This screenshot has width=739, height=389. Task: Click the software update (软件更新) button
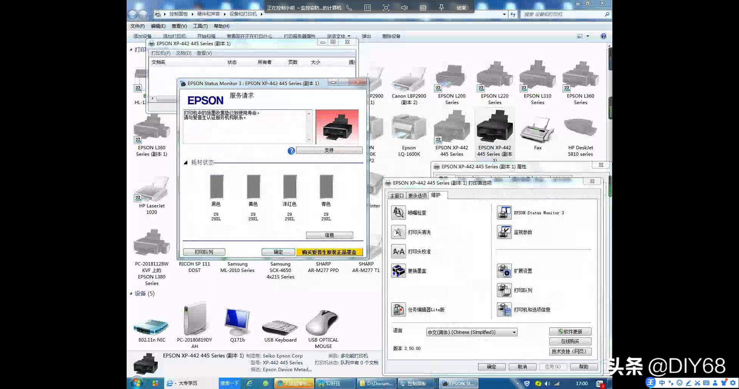[x=570, y=332]
